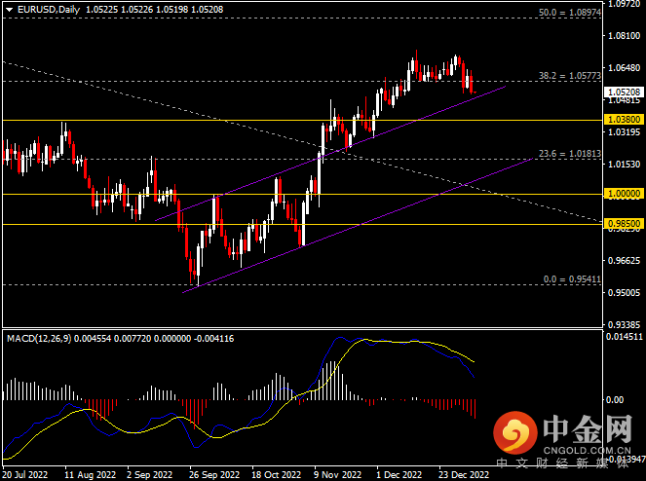Click the MACD 0.00 axis label
646x481 pixels.
[615, 399]
